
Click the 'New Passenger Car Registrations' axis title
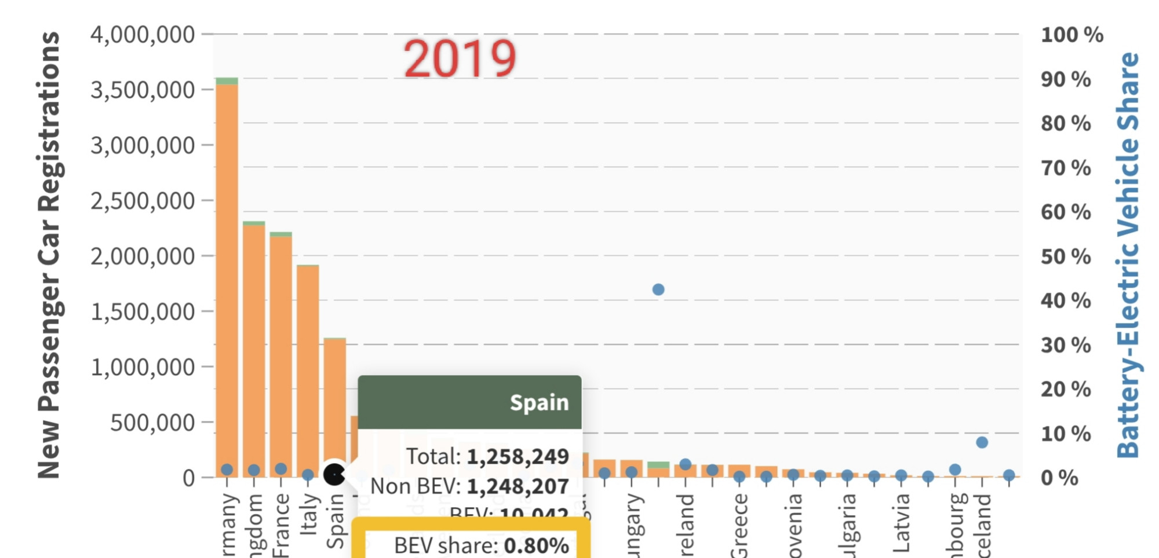point(49,255)
